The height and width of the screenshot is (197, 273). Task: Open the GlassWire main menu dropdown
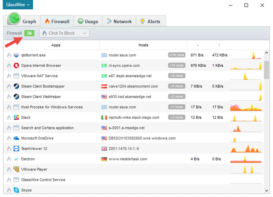tap(18, 5)
